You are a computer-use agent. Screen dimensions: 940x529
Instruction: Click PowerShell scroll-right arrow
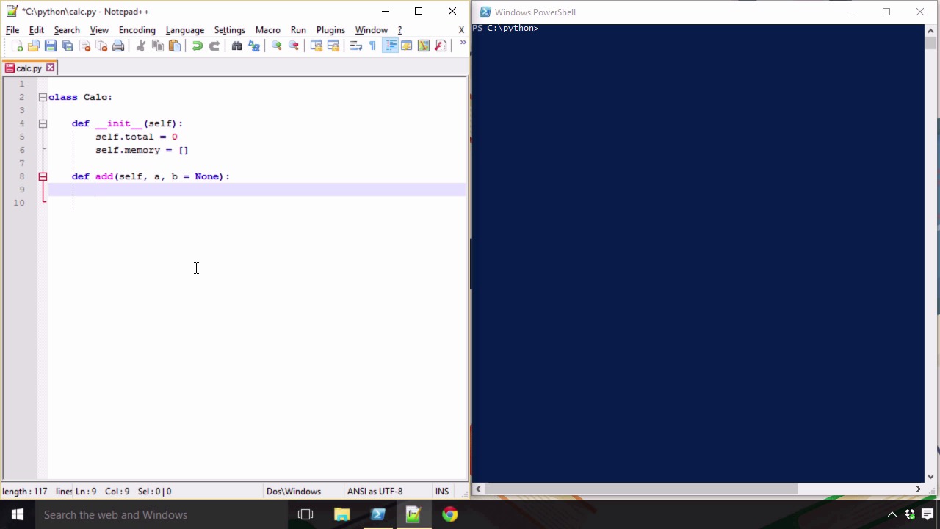tap(918, 489)
